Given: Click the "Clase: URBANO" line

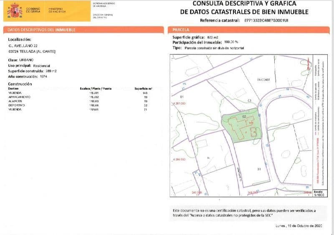Looking at the screenshot, I should coord(20,60).
